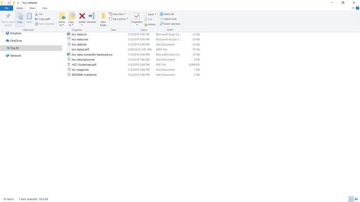Select file hcc-data.txt
Viewport: 360px width, 202px height.
coord(79,44)
